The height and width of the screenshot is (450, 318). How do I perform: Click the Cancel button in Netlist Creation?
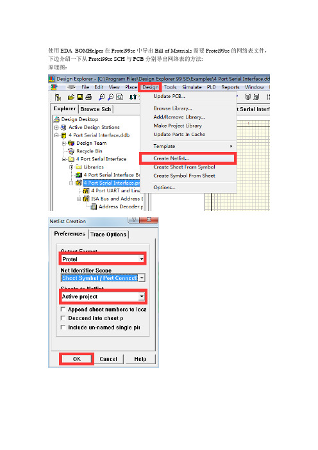click(108, 359)
